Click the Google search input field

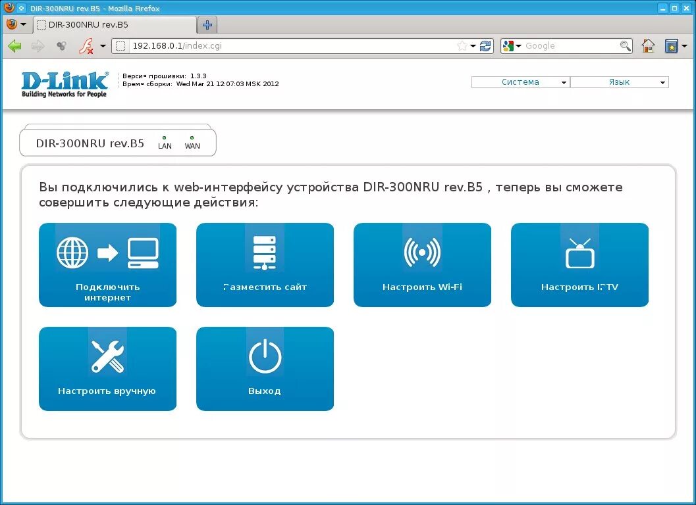click(x=572, y=45)
